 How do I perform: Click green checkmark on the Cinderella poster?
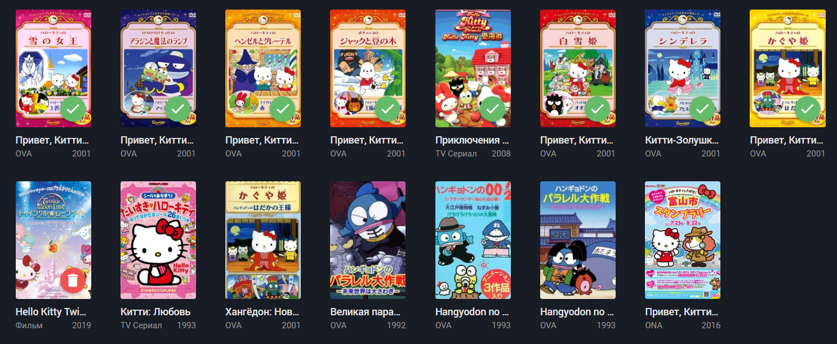coord(702,109)
